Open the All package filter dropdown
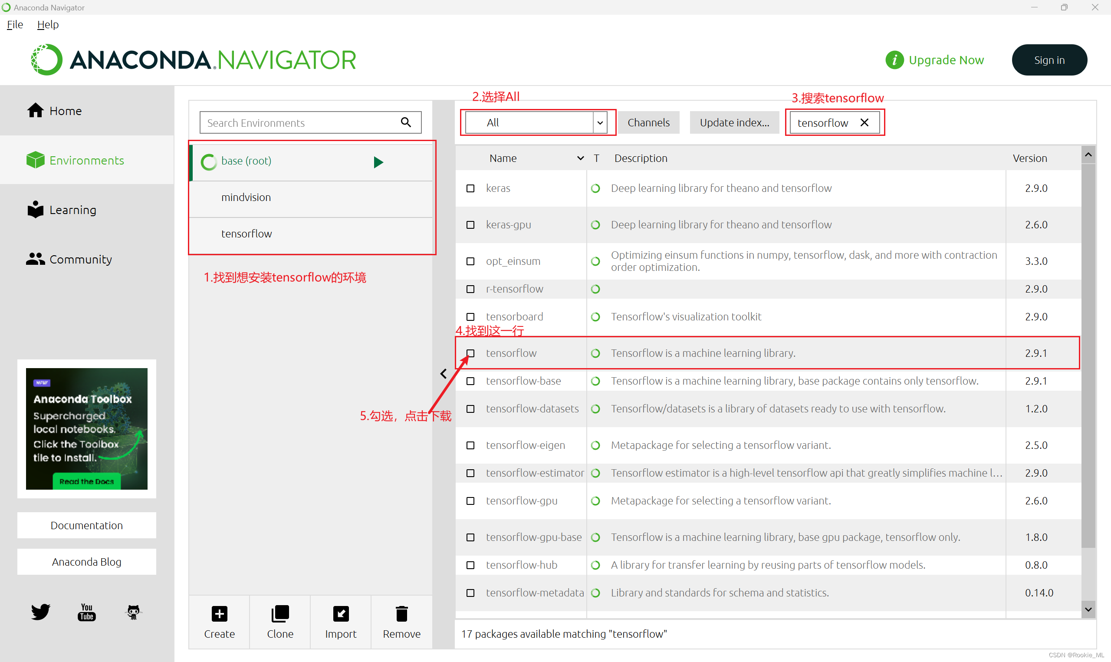1111x662 pixels. (x=600, y=123)
